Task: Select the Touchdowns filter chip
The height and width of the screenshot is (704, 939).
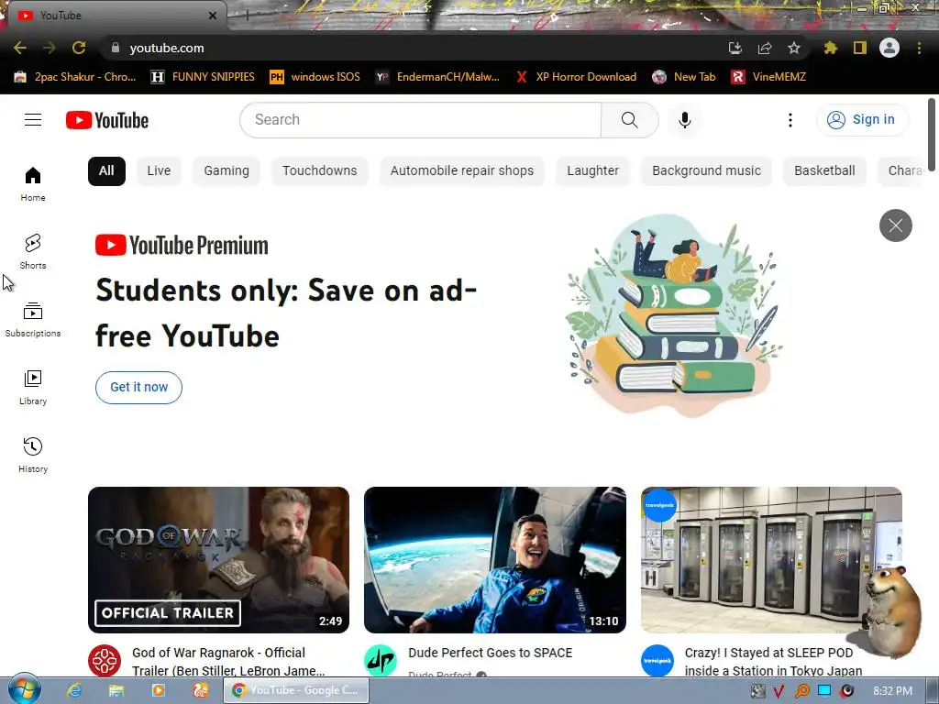Action: tap(320, 170)
